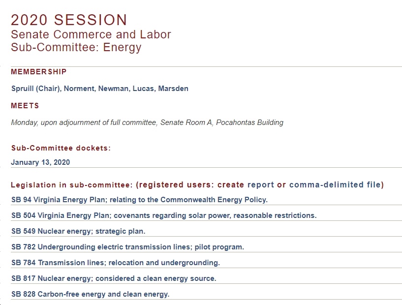Click the comma-delimited file link
Image resolution: width=402 pixels, height=305 pixels.
[335, 184]
